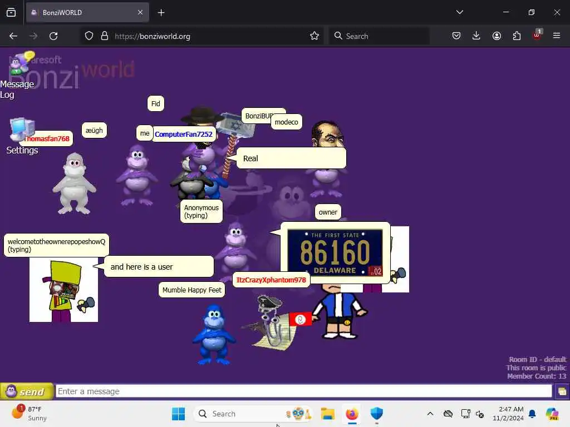This screenshot has height=427, width=570.
Task: Click the Anonymous (typing) name tag
Action: click(202, 211)
